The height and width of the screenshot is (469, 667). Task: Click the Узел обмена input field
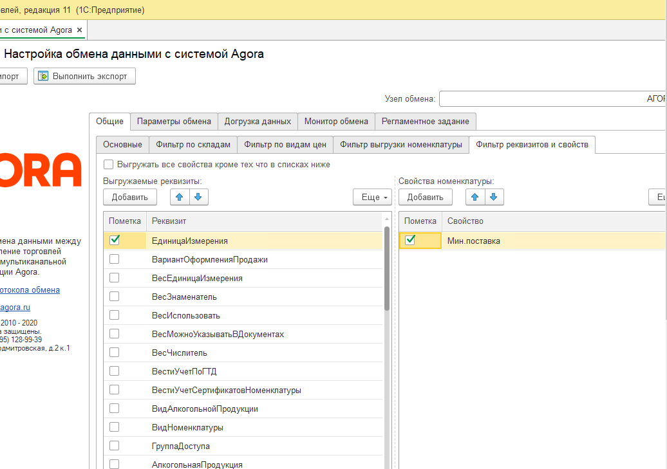pos(552,99)
